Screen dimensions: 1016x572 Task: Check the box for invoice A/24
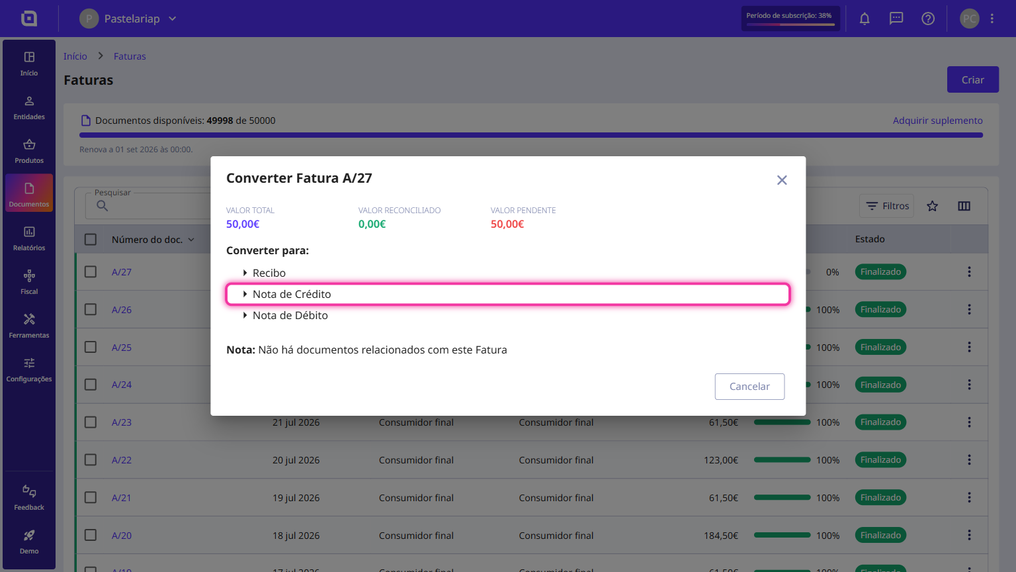[x=91, y=385]
